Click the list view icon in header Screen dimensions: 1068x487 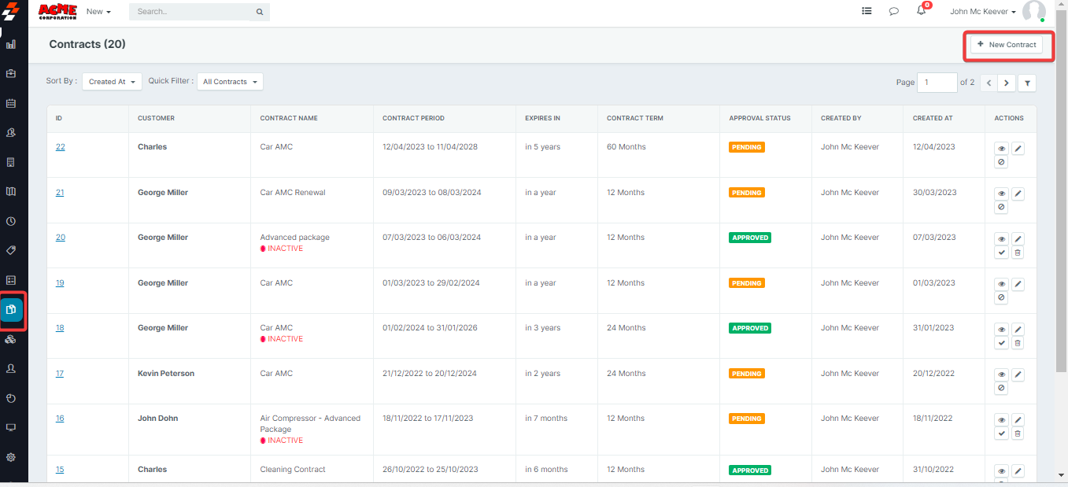pos(867,12)
